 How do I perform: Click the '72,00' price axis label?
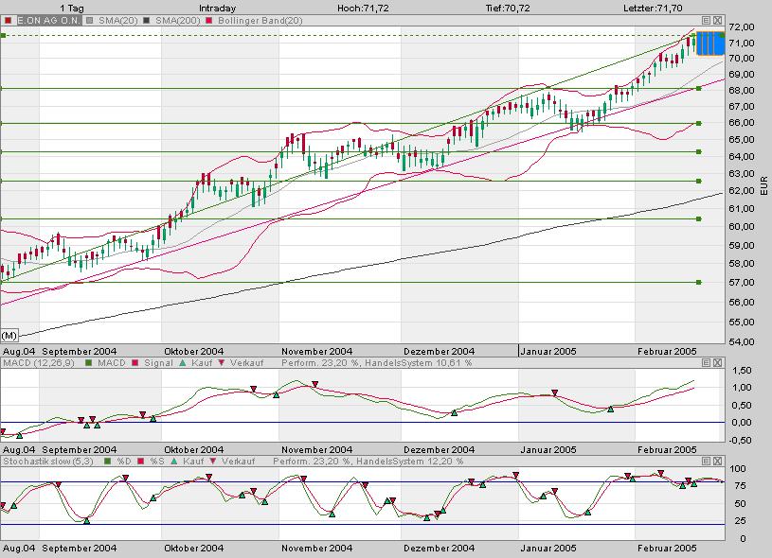[742, 26]
